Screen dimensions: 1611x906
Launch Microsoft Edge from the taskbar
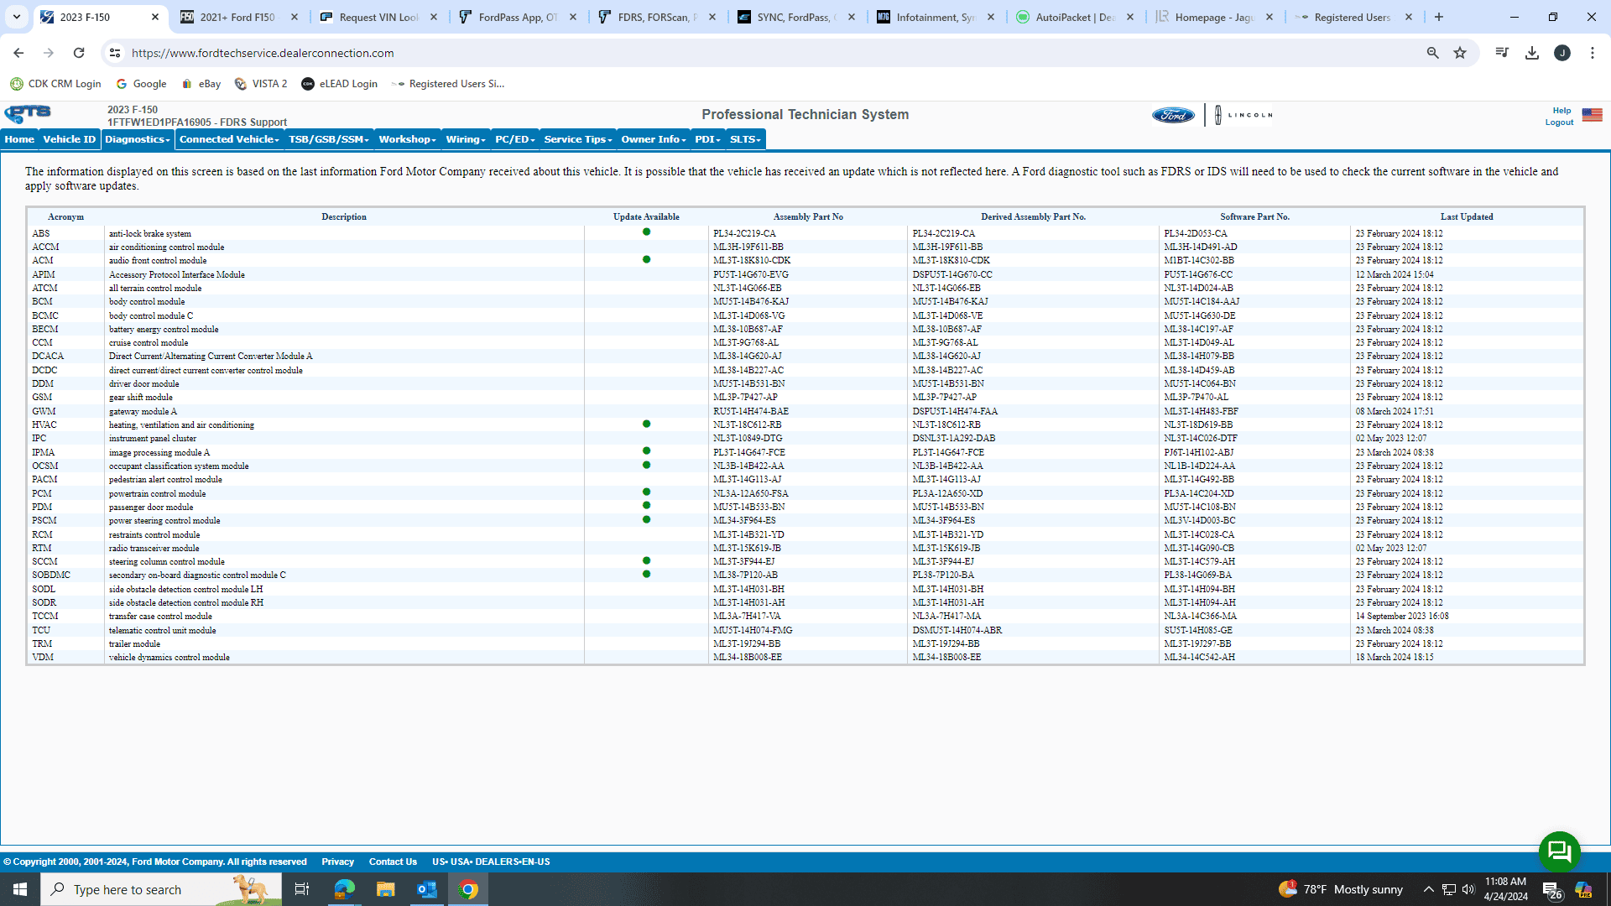(x=344, y=889)
